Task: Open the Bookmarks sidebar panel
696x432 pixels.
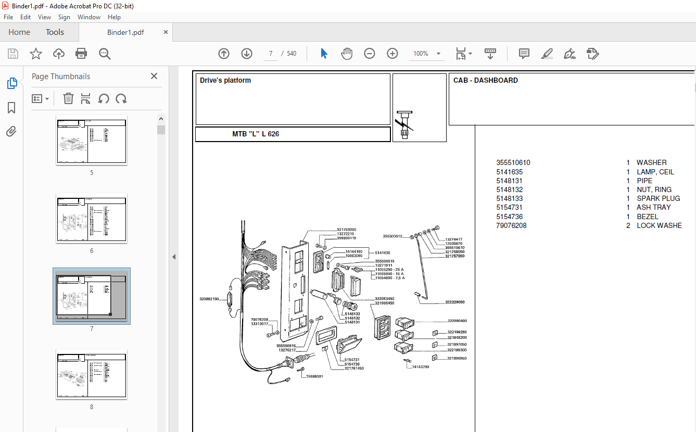Action: tap(11, 108)
